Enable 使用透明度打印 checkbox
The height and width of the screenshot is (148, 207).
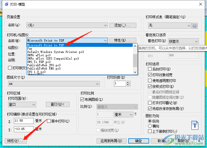click(x=150, y=80)
